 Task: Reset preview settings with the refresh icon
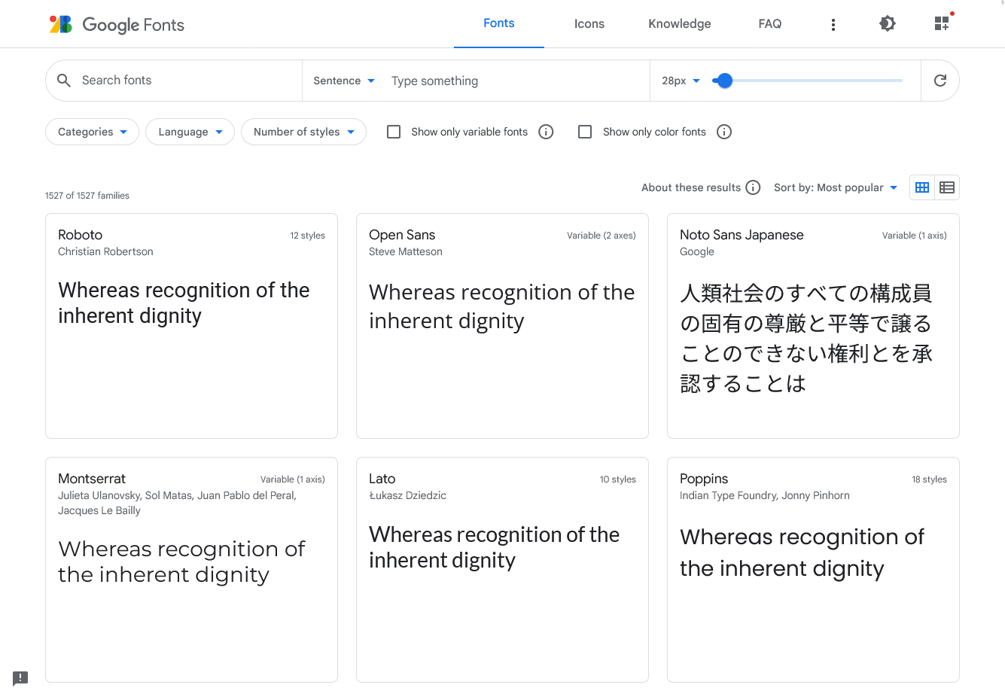click(940, 81)
